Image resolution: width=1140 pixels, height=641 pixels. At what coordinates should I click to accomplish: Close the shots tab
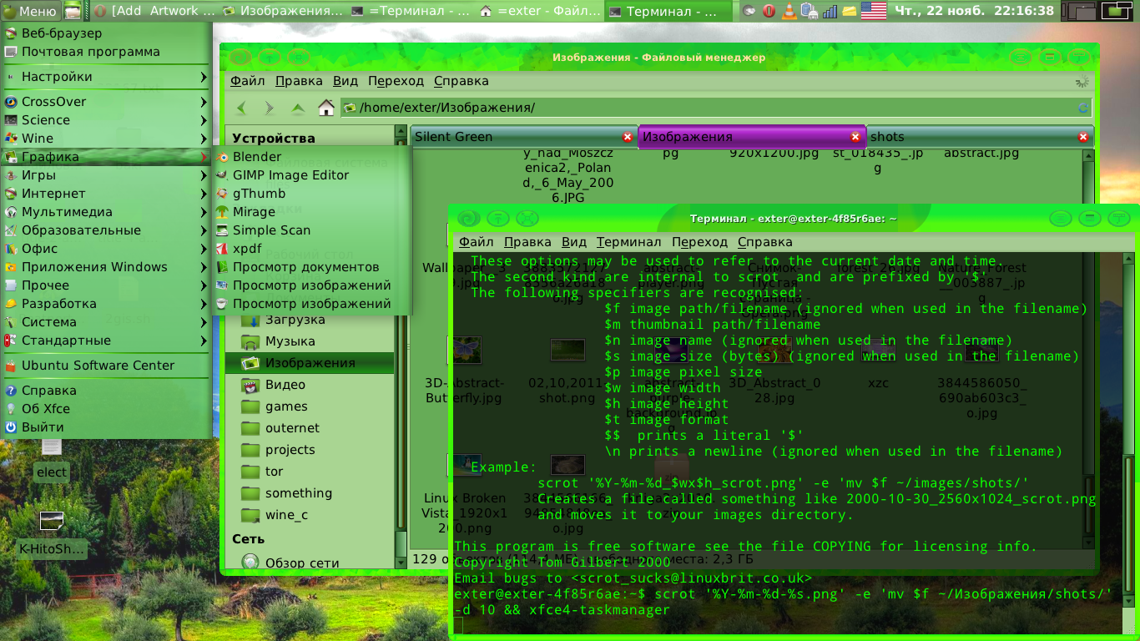1083,137
